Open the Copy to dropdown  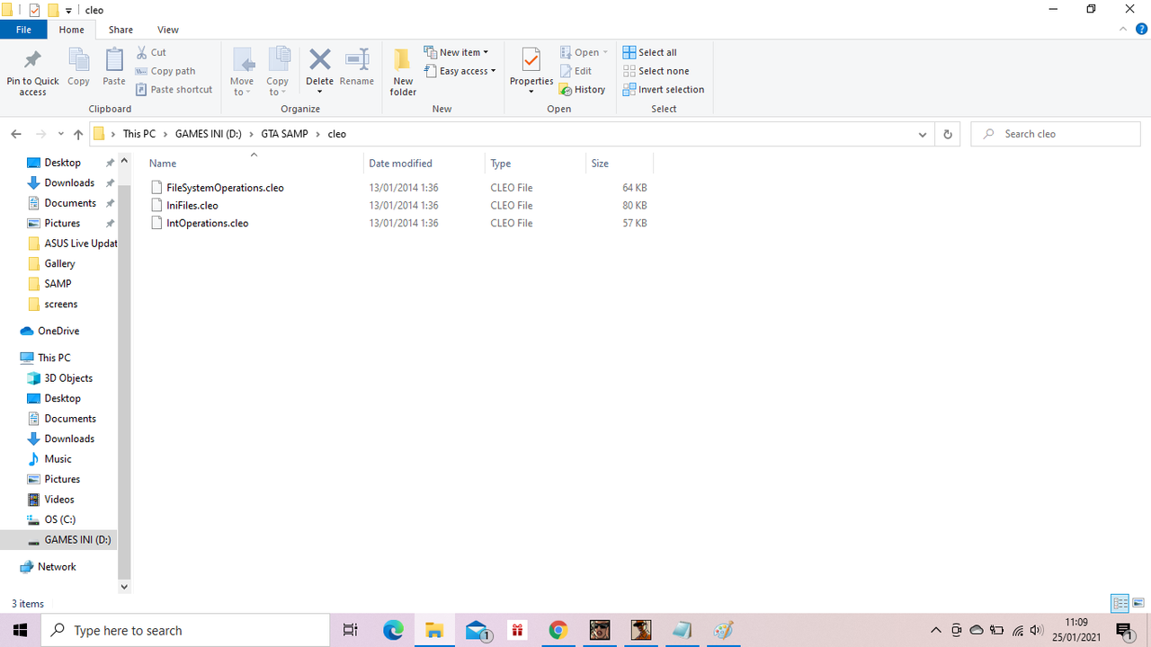(x=277, y=72)
